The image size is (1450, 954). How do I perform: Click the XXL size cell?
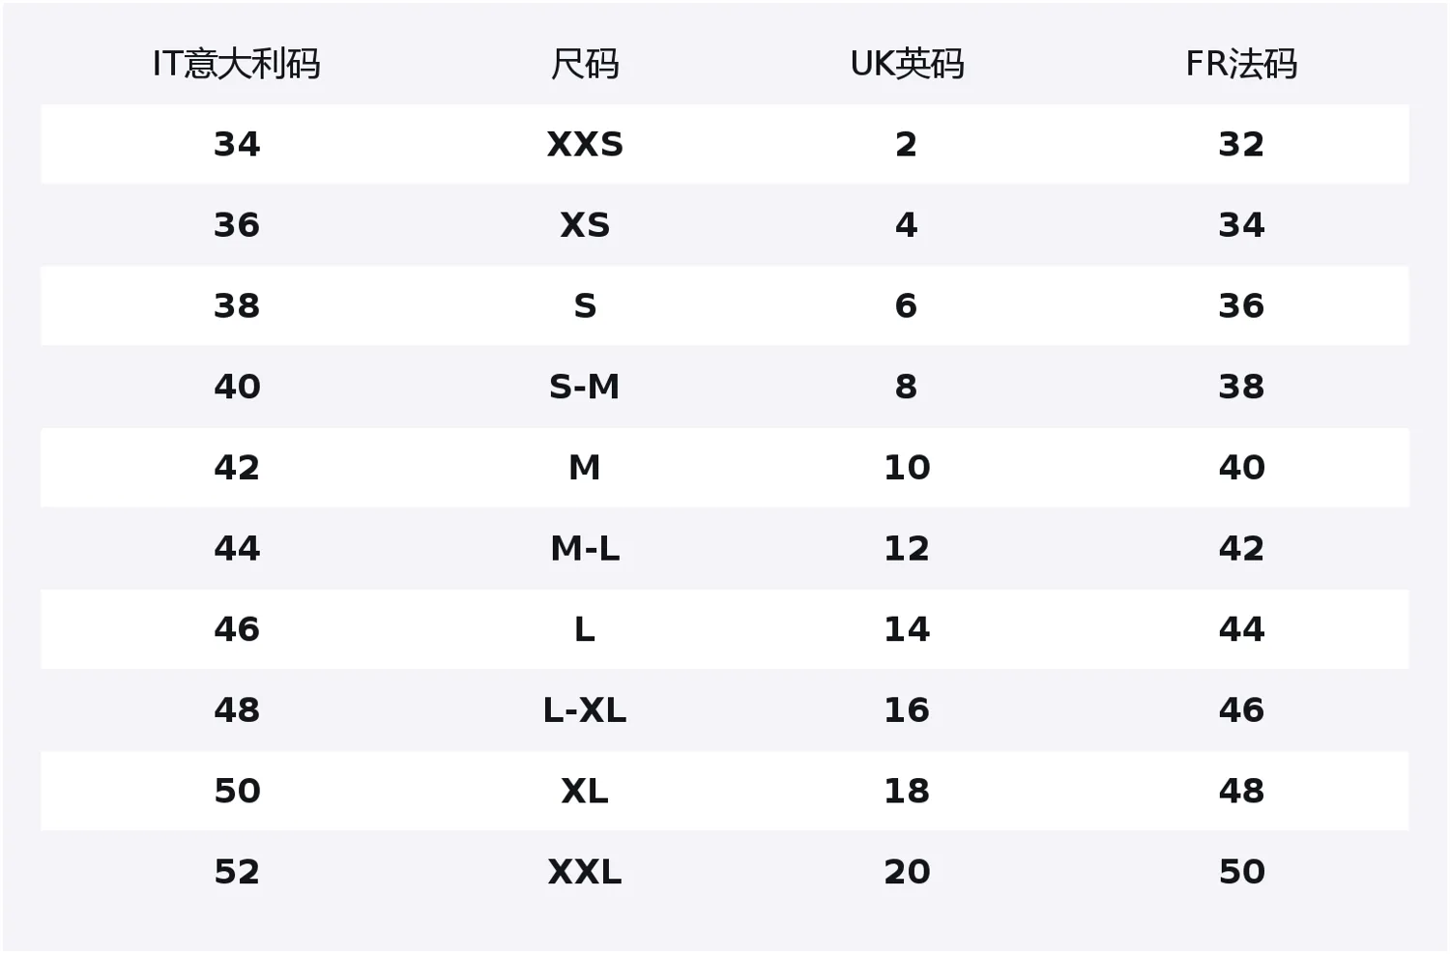(x=585, y=872)
